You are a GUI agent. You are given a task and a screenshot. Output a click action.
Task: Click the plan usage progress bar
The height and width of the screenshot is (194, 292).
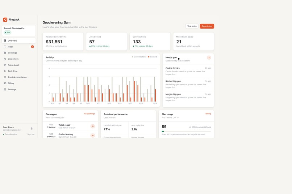click(x=186, y=132)
